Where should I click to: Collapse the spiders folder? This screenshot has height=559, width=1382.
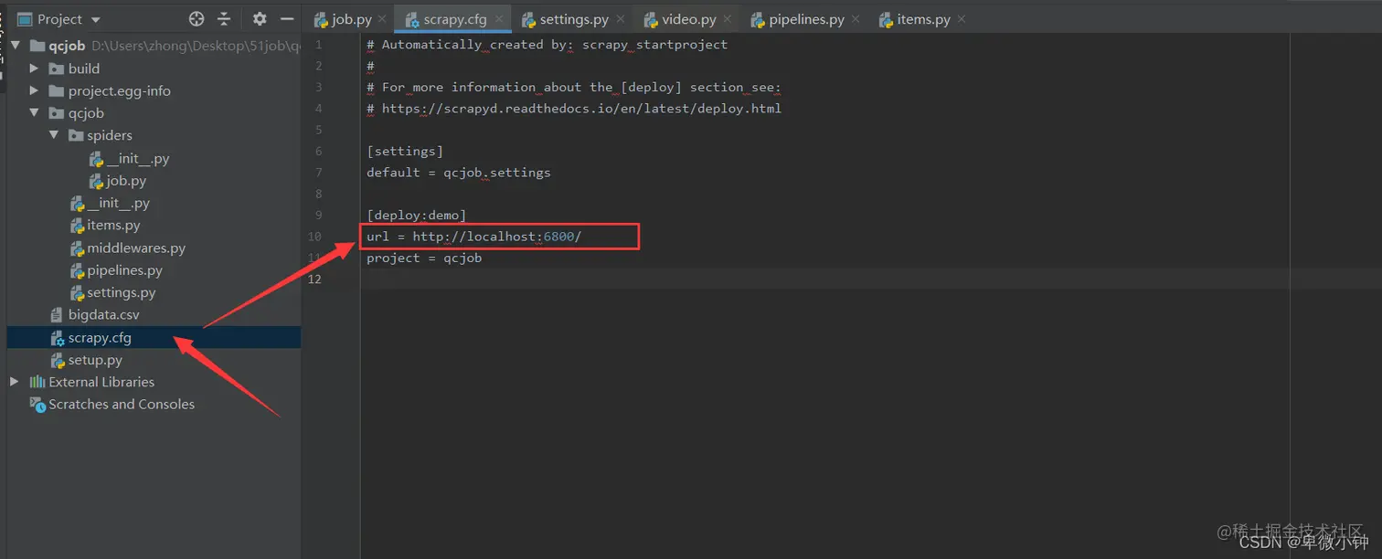coord(54,135)
